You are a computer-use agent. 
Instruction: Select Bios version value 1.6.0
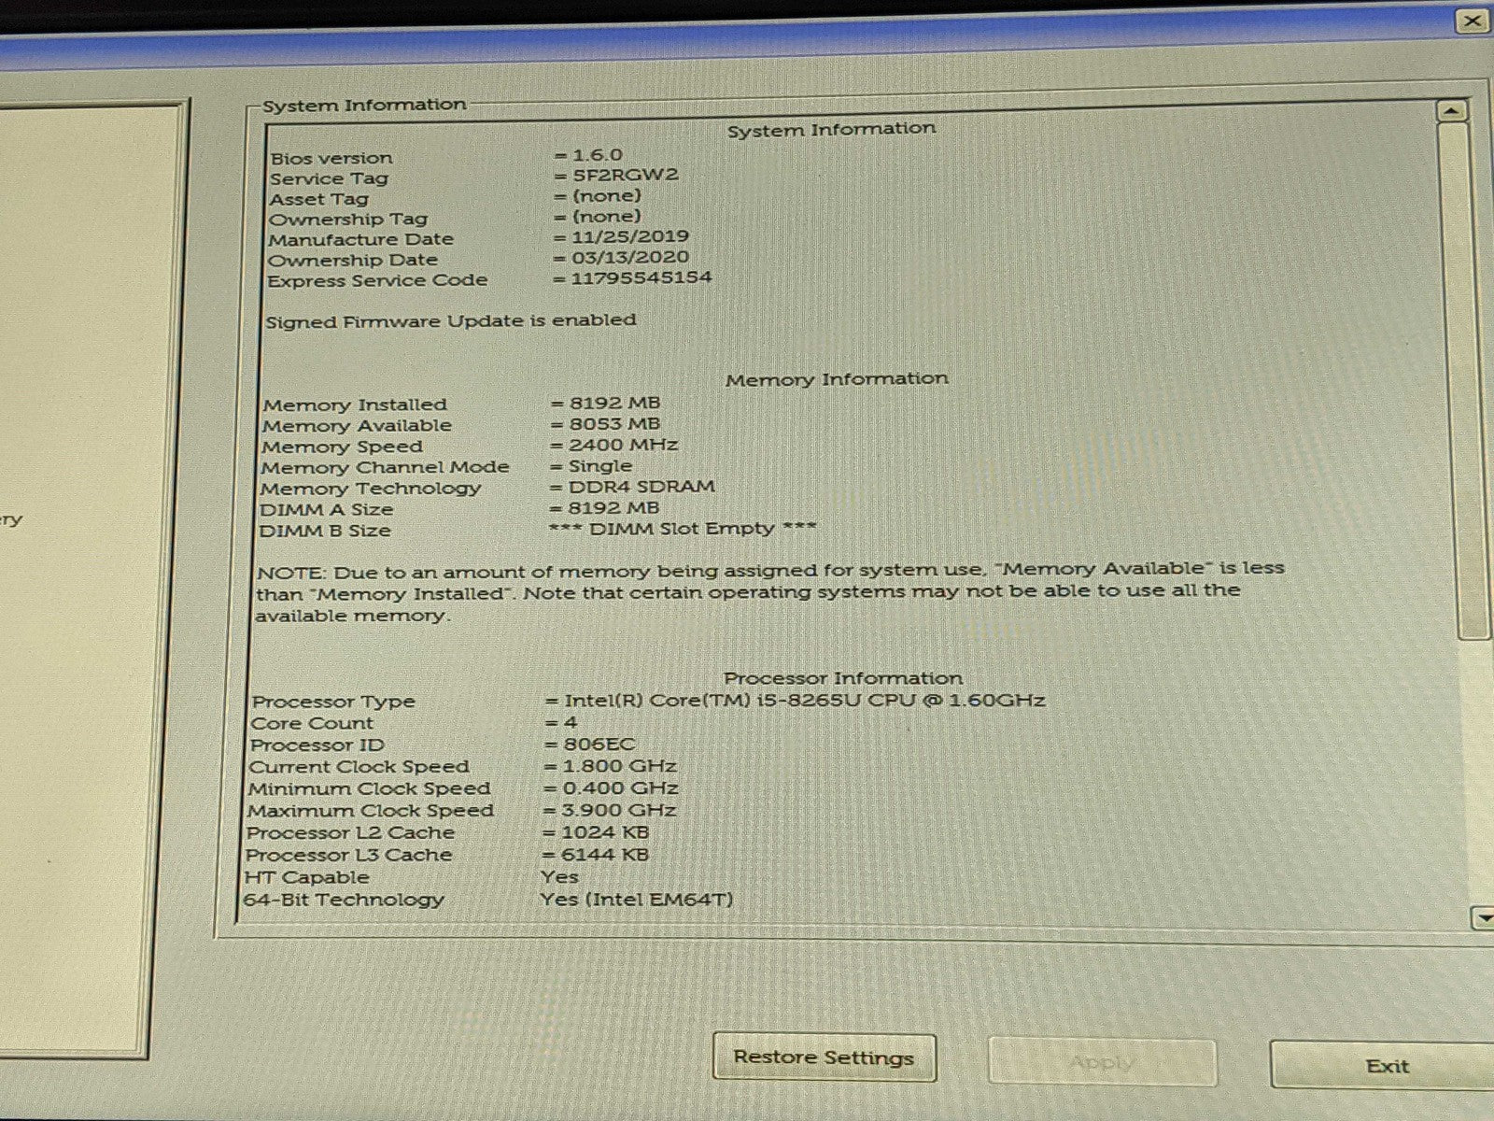pos(597,155)
